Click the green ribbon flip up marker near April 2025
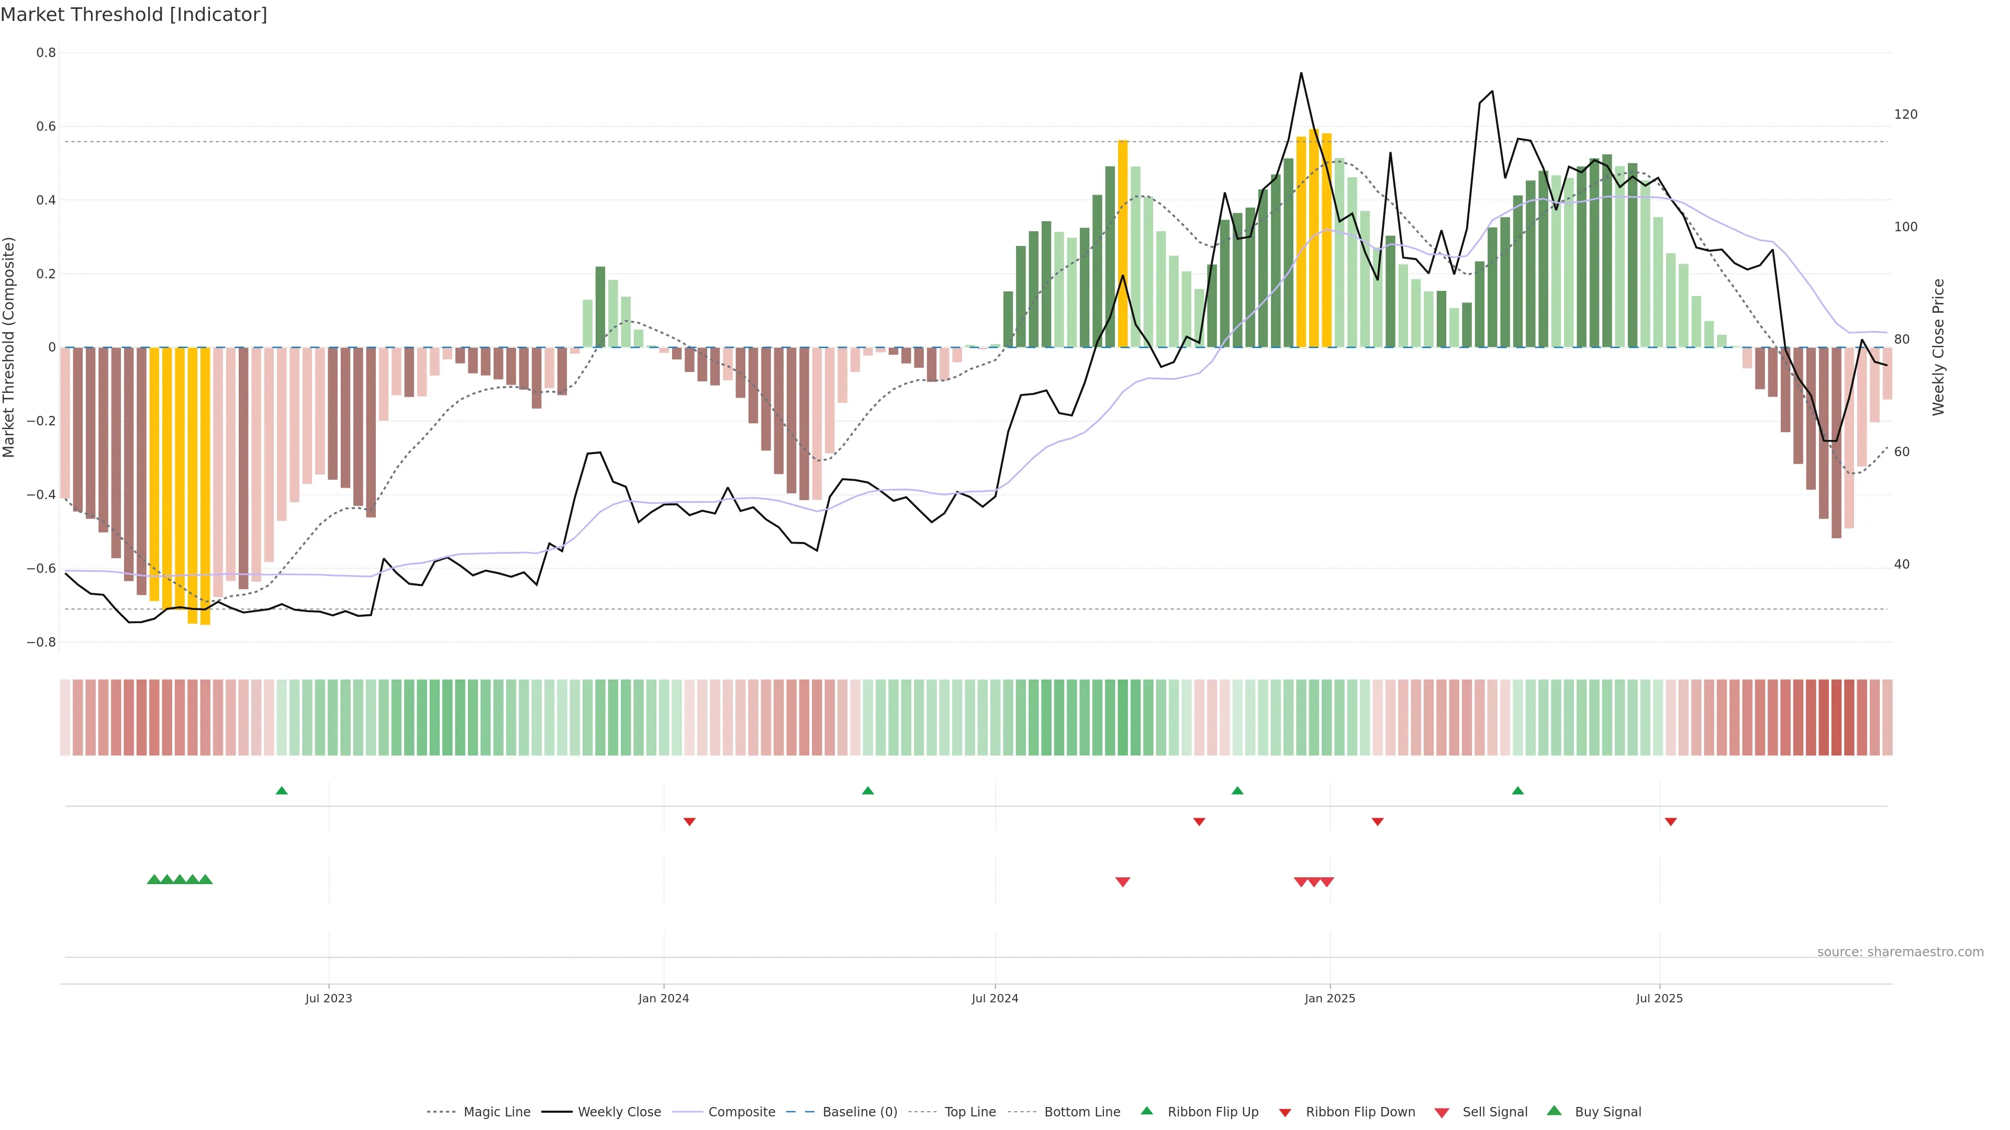 pos(1517,791)
